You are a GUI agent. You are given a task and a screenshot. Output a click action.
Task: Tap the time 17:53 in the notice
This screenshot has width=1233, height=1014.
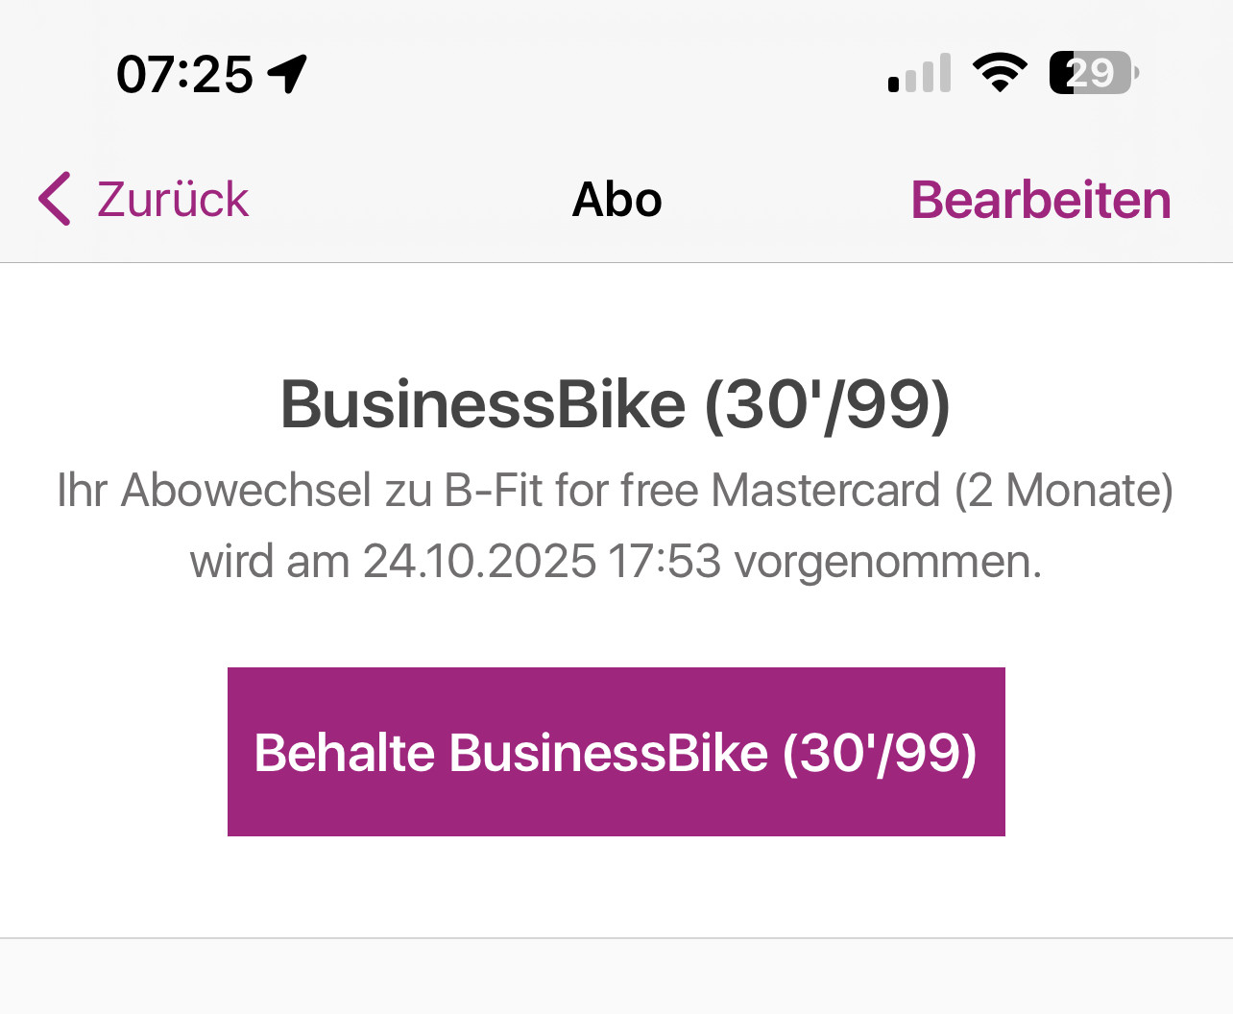coord(665,561)
